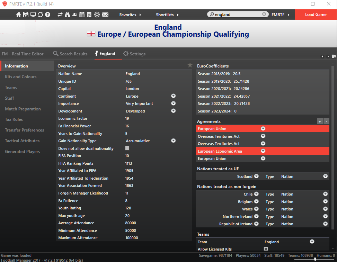337x262 pixels.
Task: Open the Staff sidebar section
Action: pos(9,98)
